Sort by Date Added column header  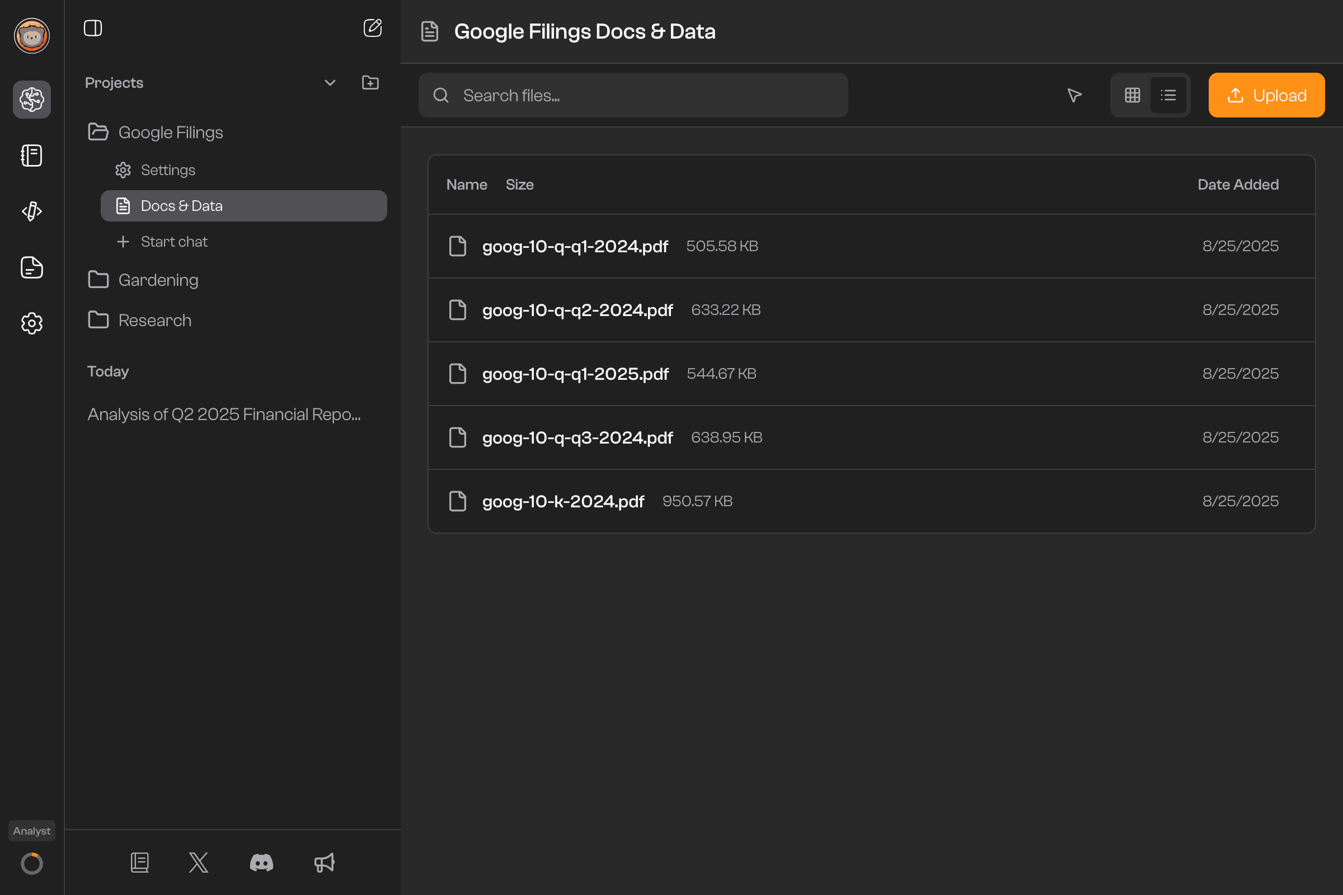1238,185
